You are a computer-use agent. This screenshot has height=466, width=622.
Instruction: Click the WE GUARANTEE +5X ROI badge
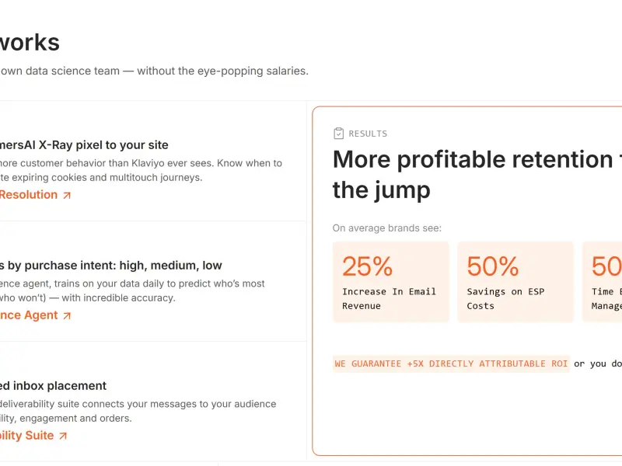(x=451, y=363)
